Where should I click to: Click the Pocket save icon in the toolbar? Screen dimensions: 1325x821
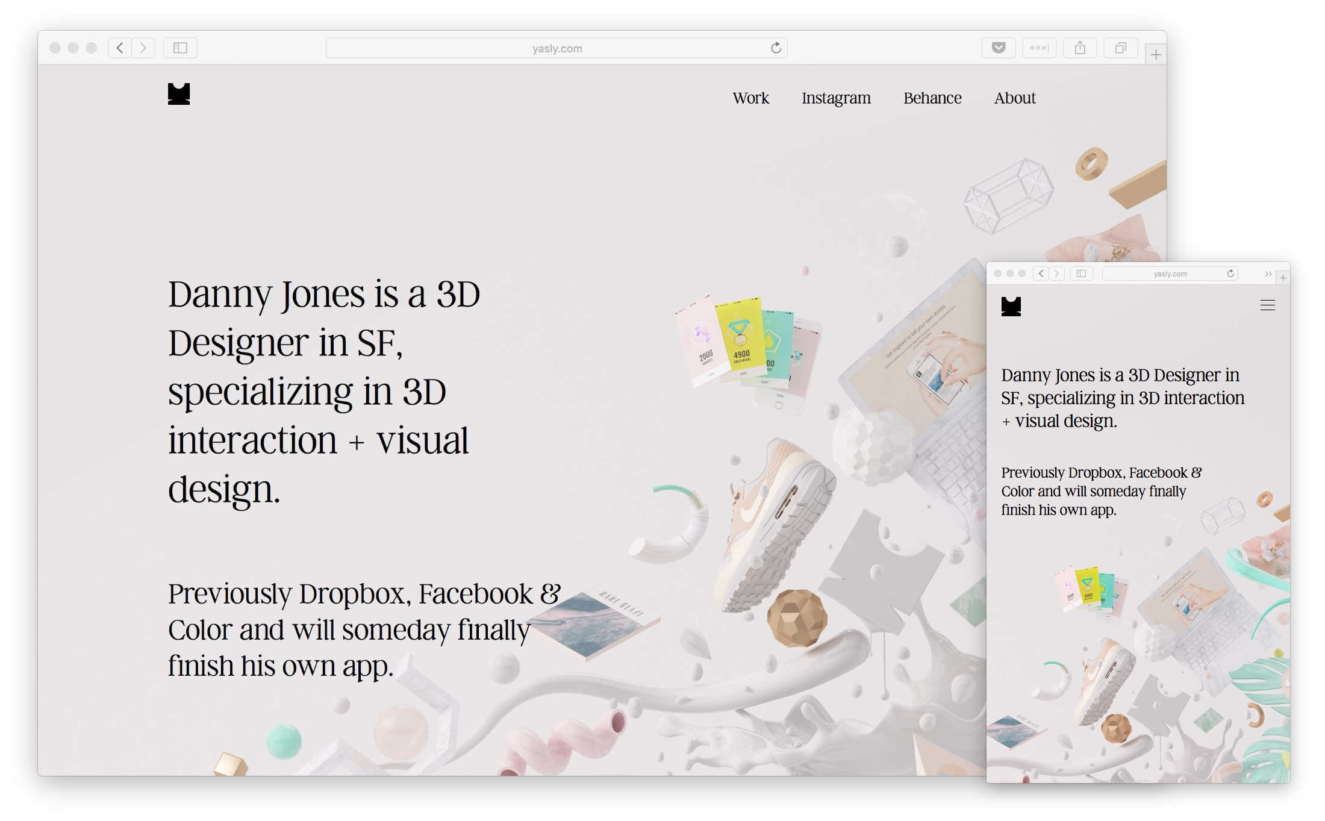(998, 48)
